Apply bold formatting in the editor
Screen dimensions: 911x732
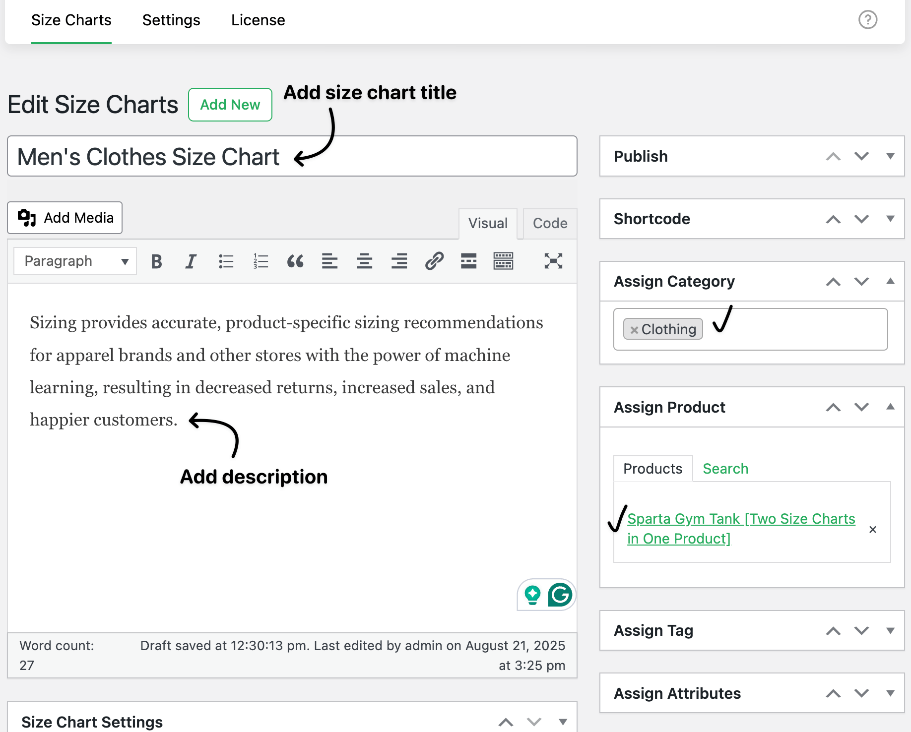[156, 261]
